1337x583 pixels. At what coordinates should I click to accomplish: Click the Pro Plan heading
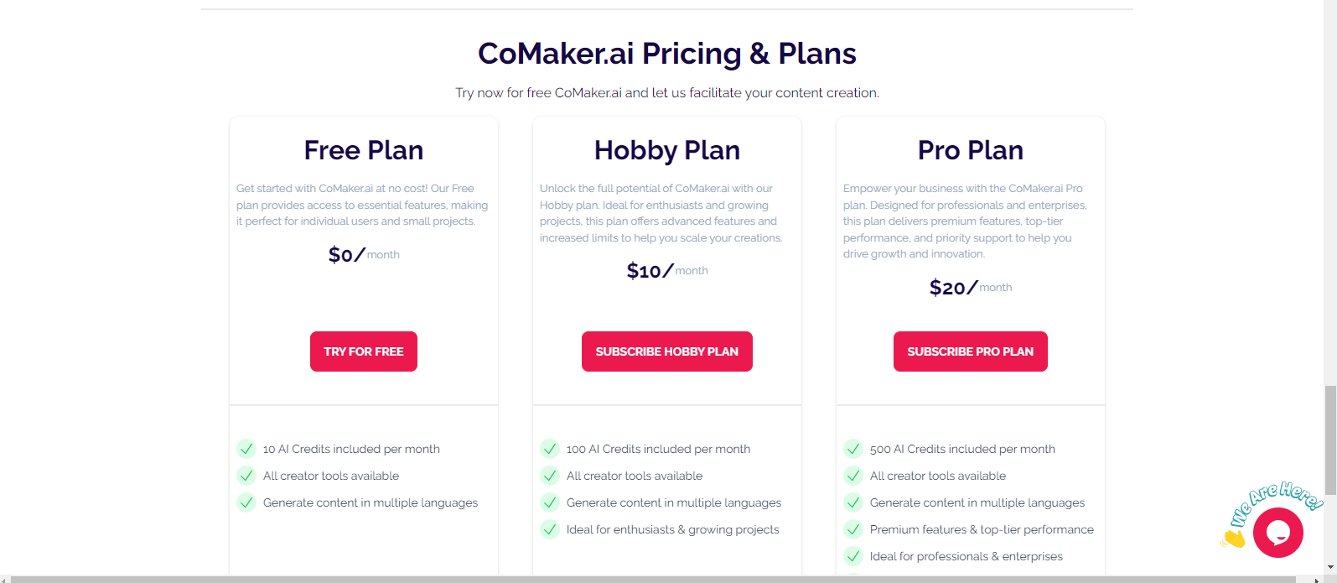(x=971, y=150)
